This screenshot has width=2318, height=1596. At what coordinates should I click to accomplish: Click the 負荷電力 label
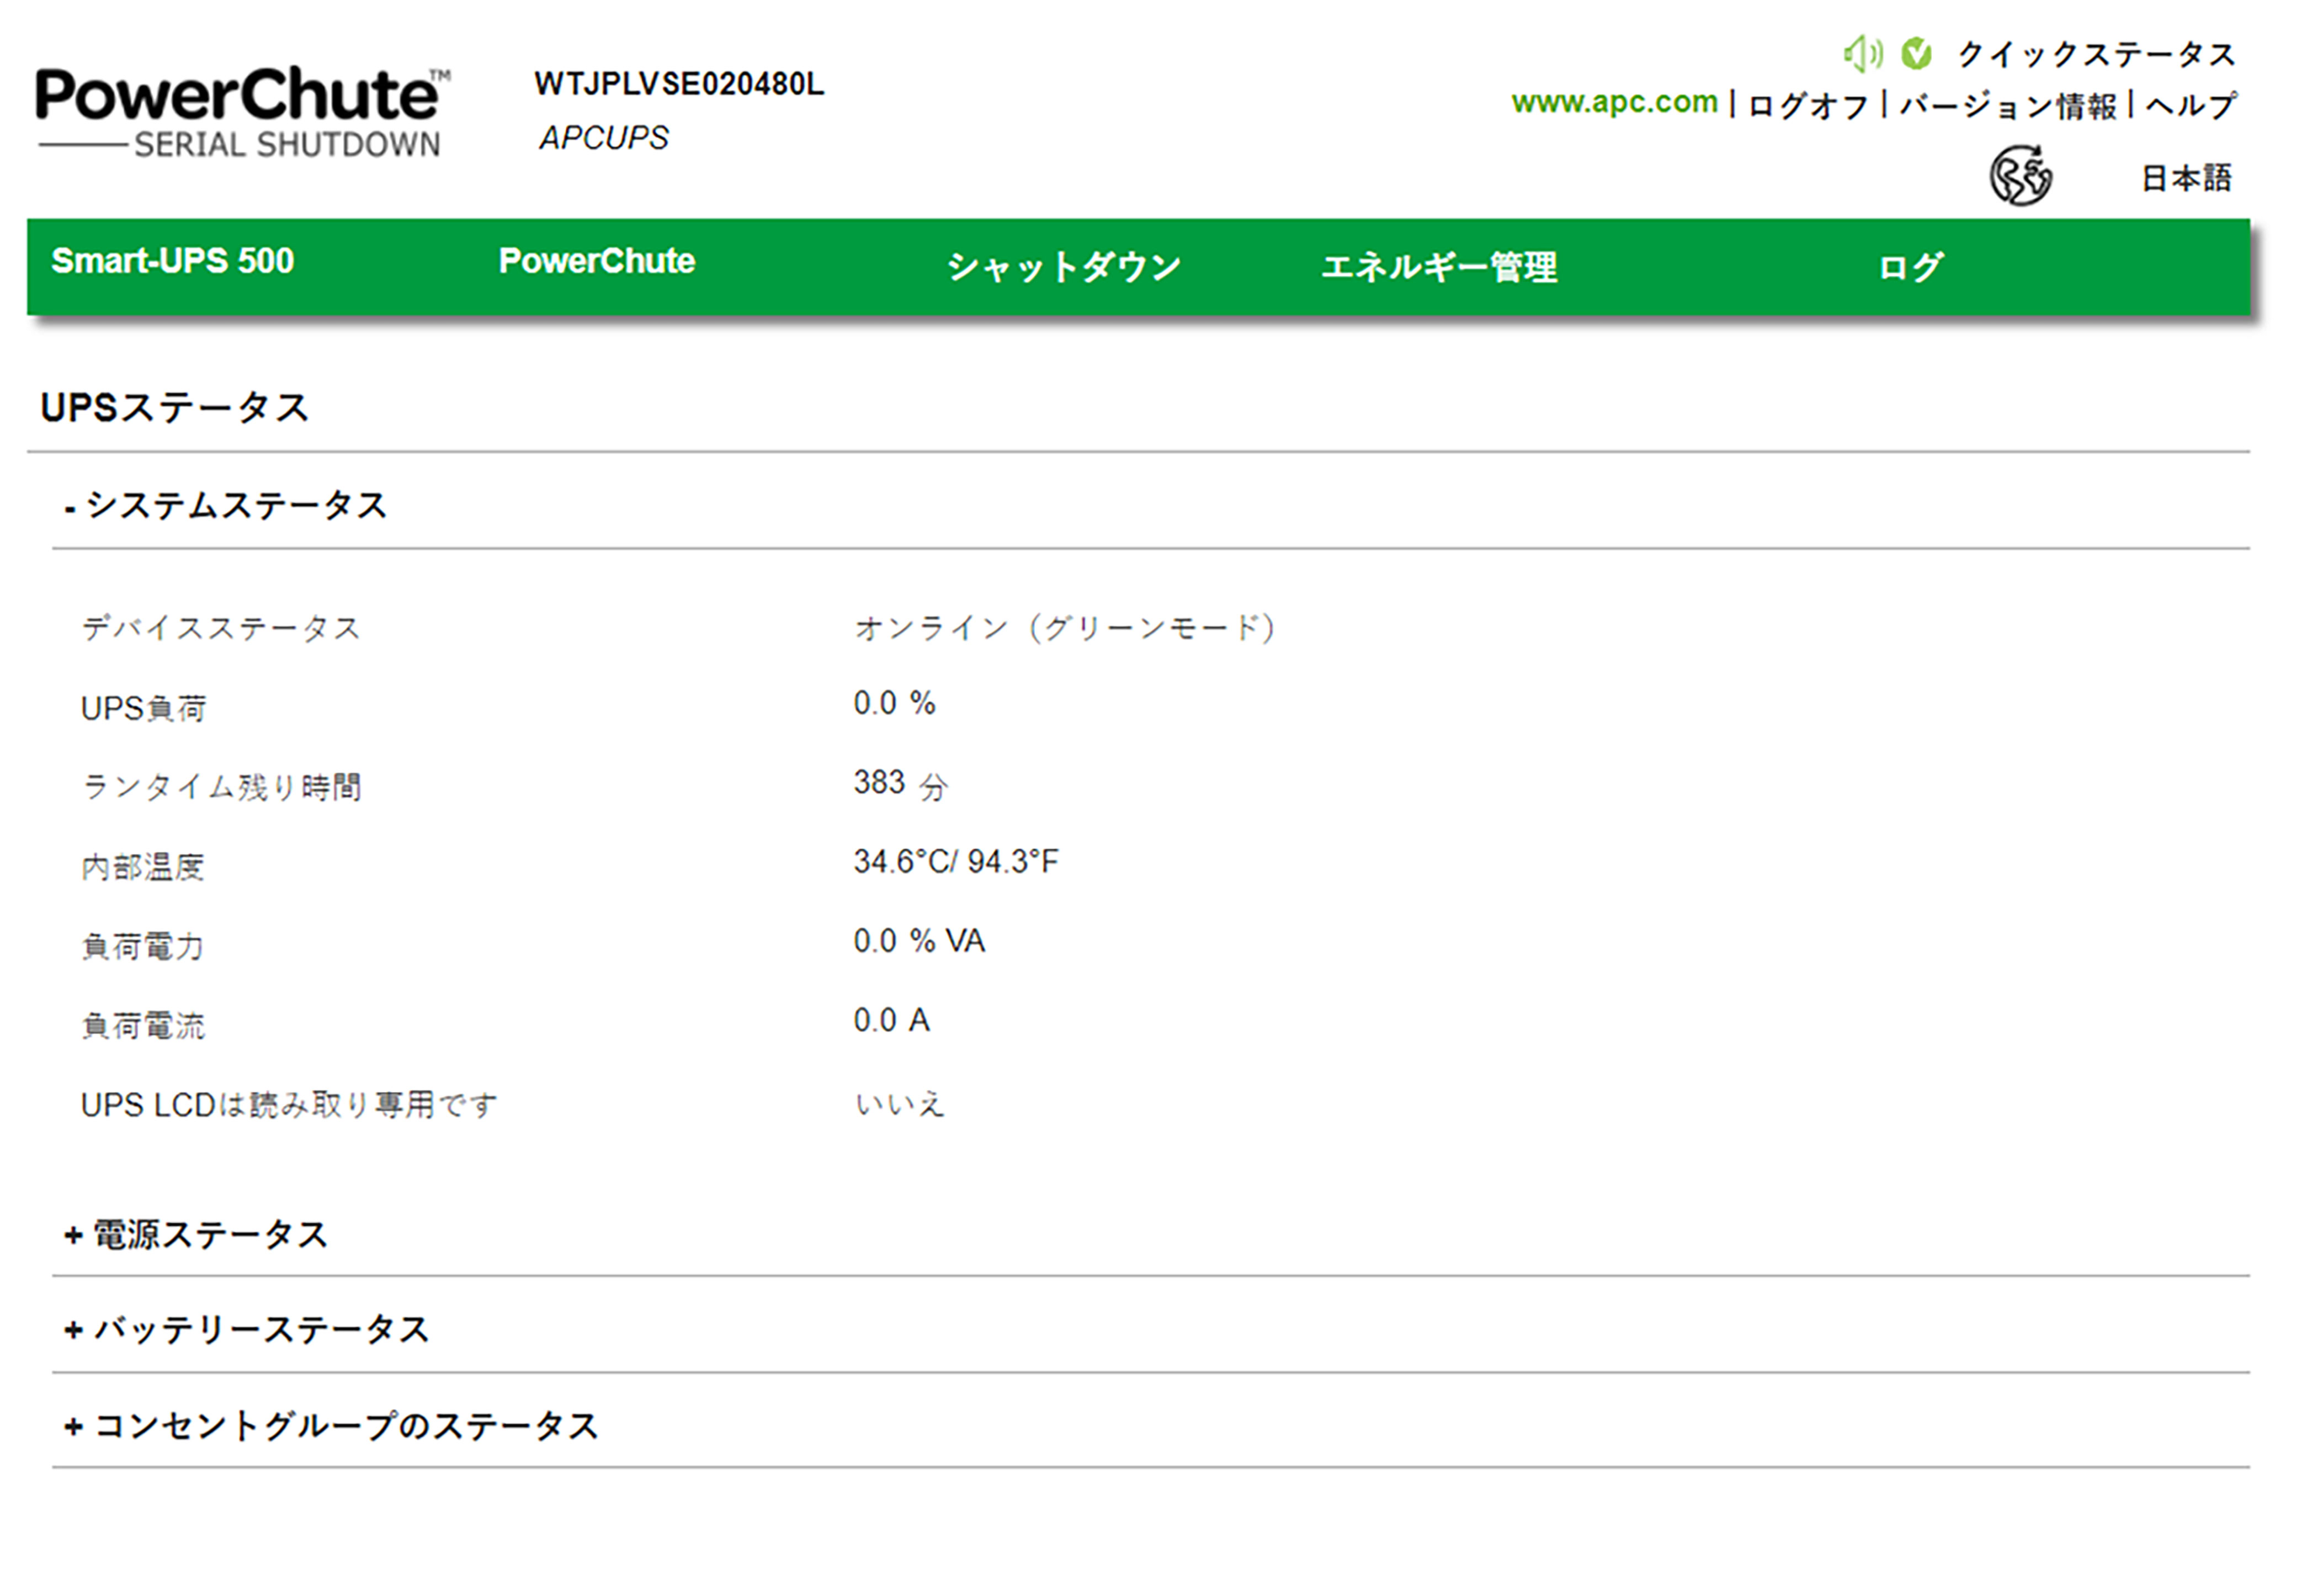pos(143,946)
